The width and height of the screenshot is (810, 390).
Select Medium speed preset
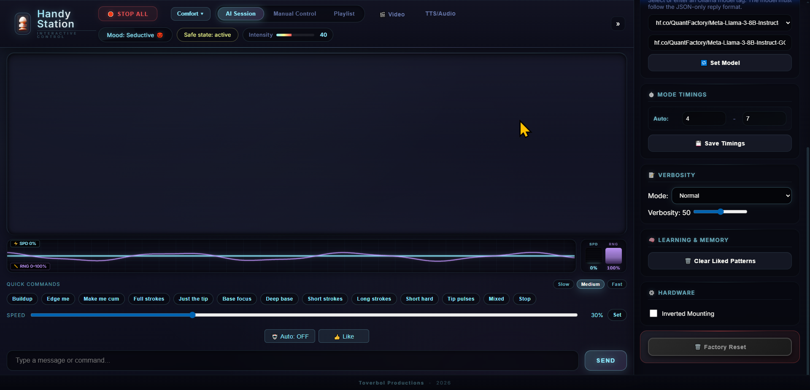(x=590, y=284)
